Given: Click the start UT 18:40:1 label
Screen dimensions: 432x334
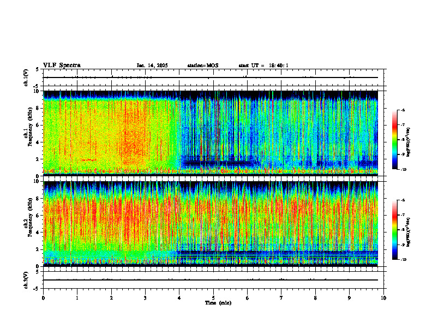Looking at the screenshot, I should coord(263,65).
